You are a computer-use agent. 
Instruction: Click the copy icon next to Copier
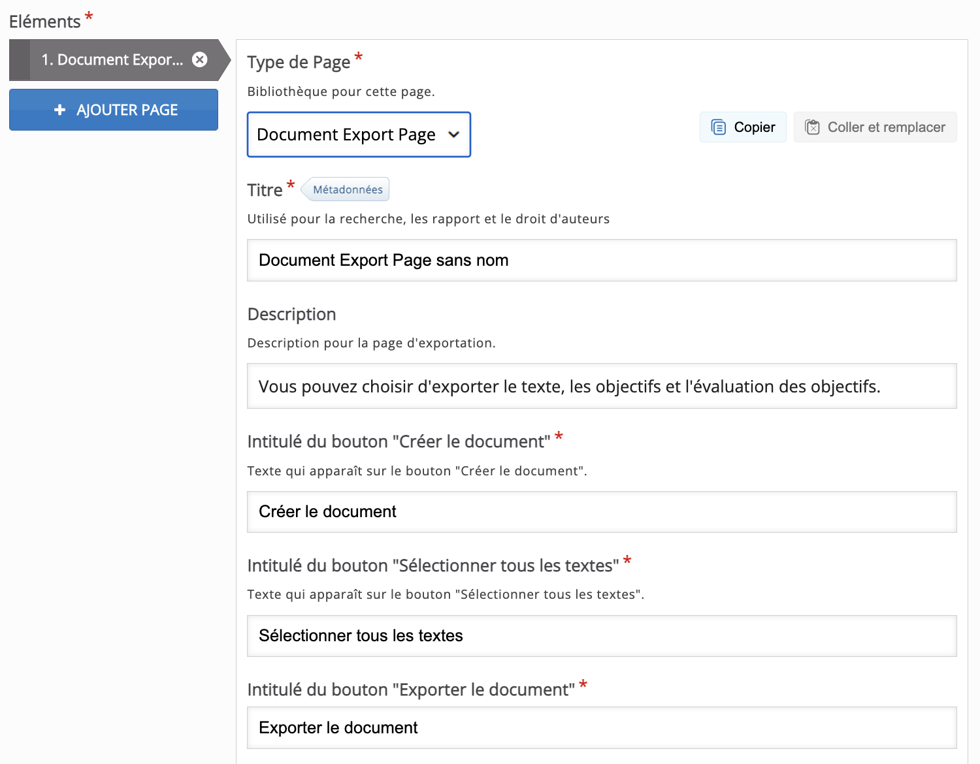(x=718, y=127)
